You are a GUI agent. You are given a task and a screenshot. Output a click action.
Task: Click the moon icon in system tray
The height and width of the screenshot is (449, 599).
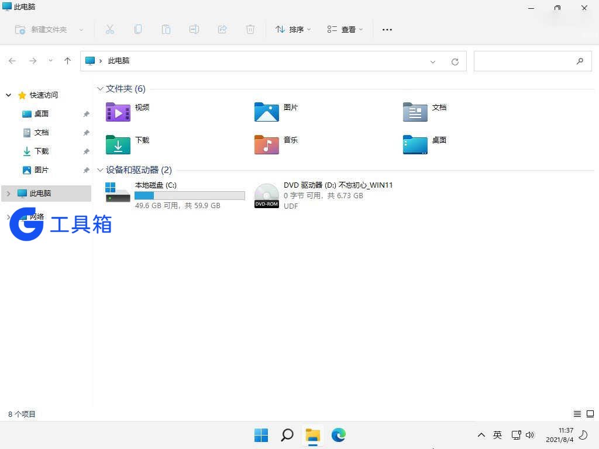coord(583,435)
